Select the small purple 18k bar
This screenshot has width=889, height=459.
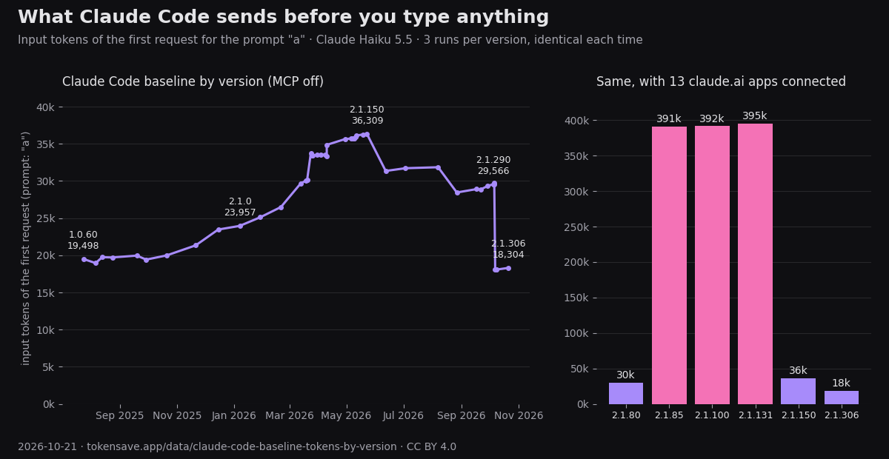[x=842, y=398]
